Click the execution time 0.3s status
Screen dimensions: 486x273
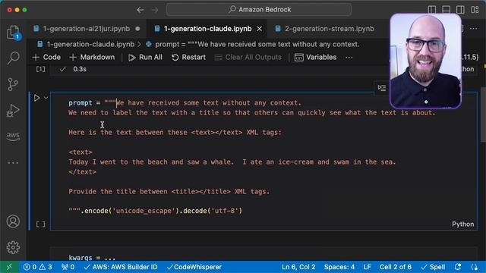(x=80, y=69)
